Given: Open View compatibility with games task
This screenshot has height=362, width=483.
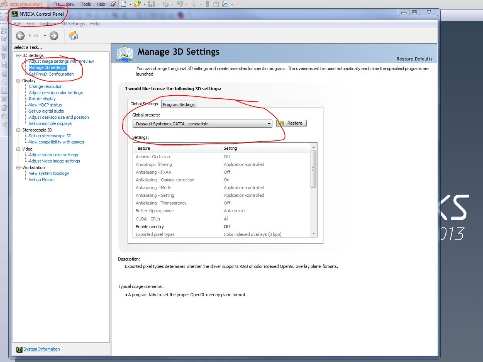Looking at the screenshot, I should [x=56, y=142].
